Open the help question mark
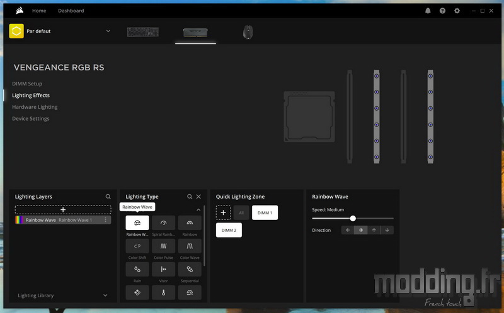The image size is (504, 313). pyautogui.click(x=443, y=11)
